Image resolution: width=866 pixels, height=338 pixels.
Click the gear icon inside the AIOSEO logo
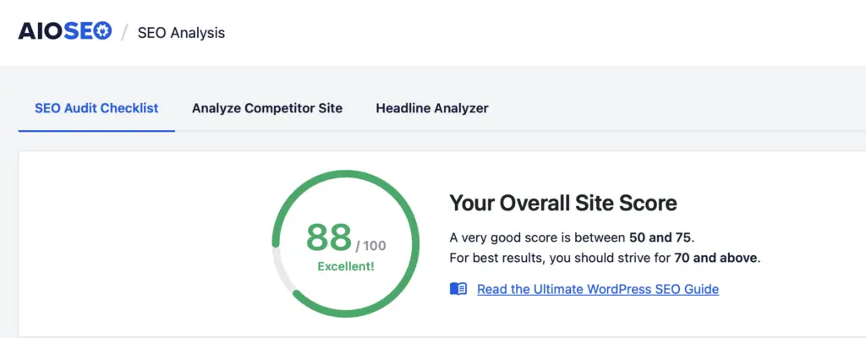(x=101, y=32)
